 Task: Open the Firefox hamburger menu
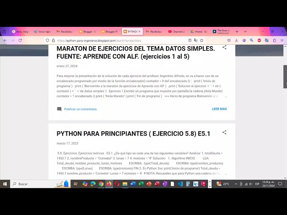[x=282, y=40]
